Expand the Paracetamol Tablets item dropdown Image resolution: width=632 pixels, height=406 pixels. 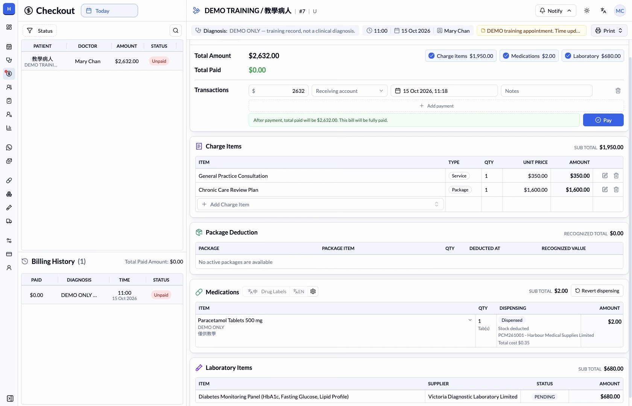click(470, 320)
